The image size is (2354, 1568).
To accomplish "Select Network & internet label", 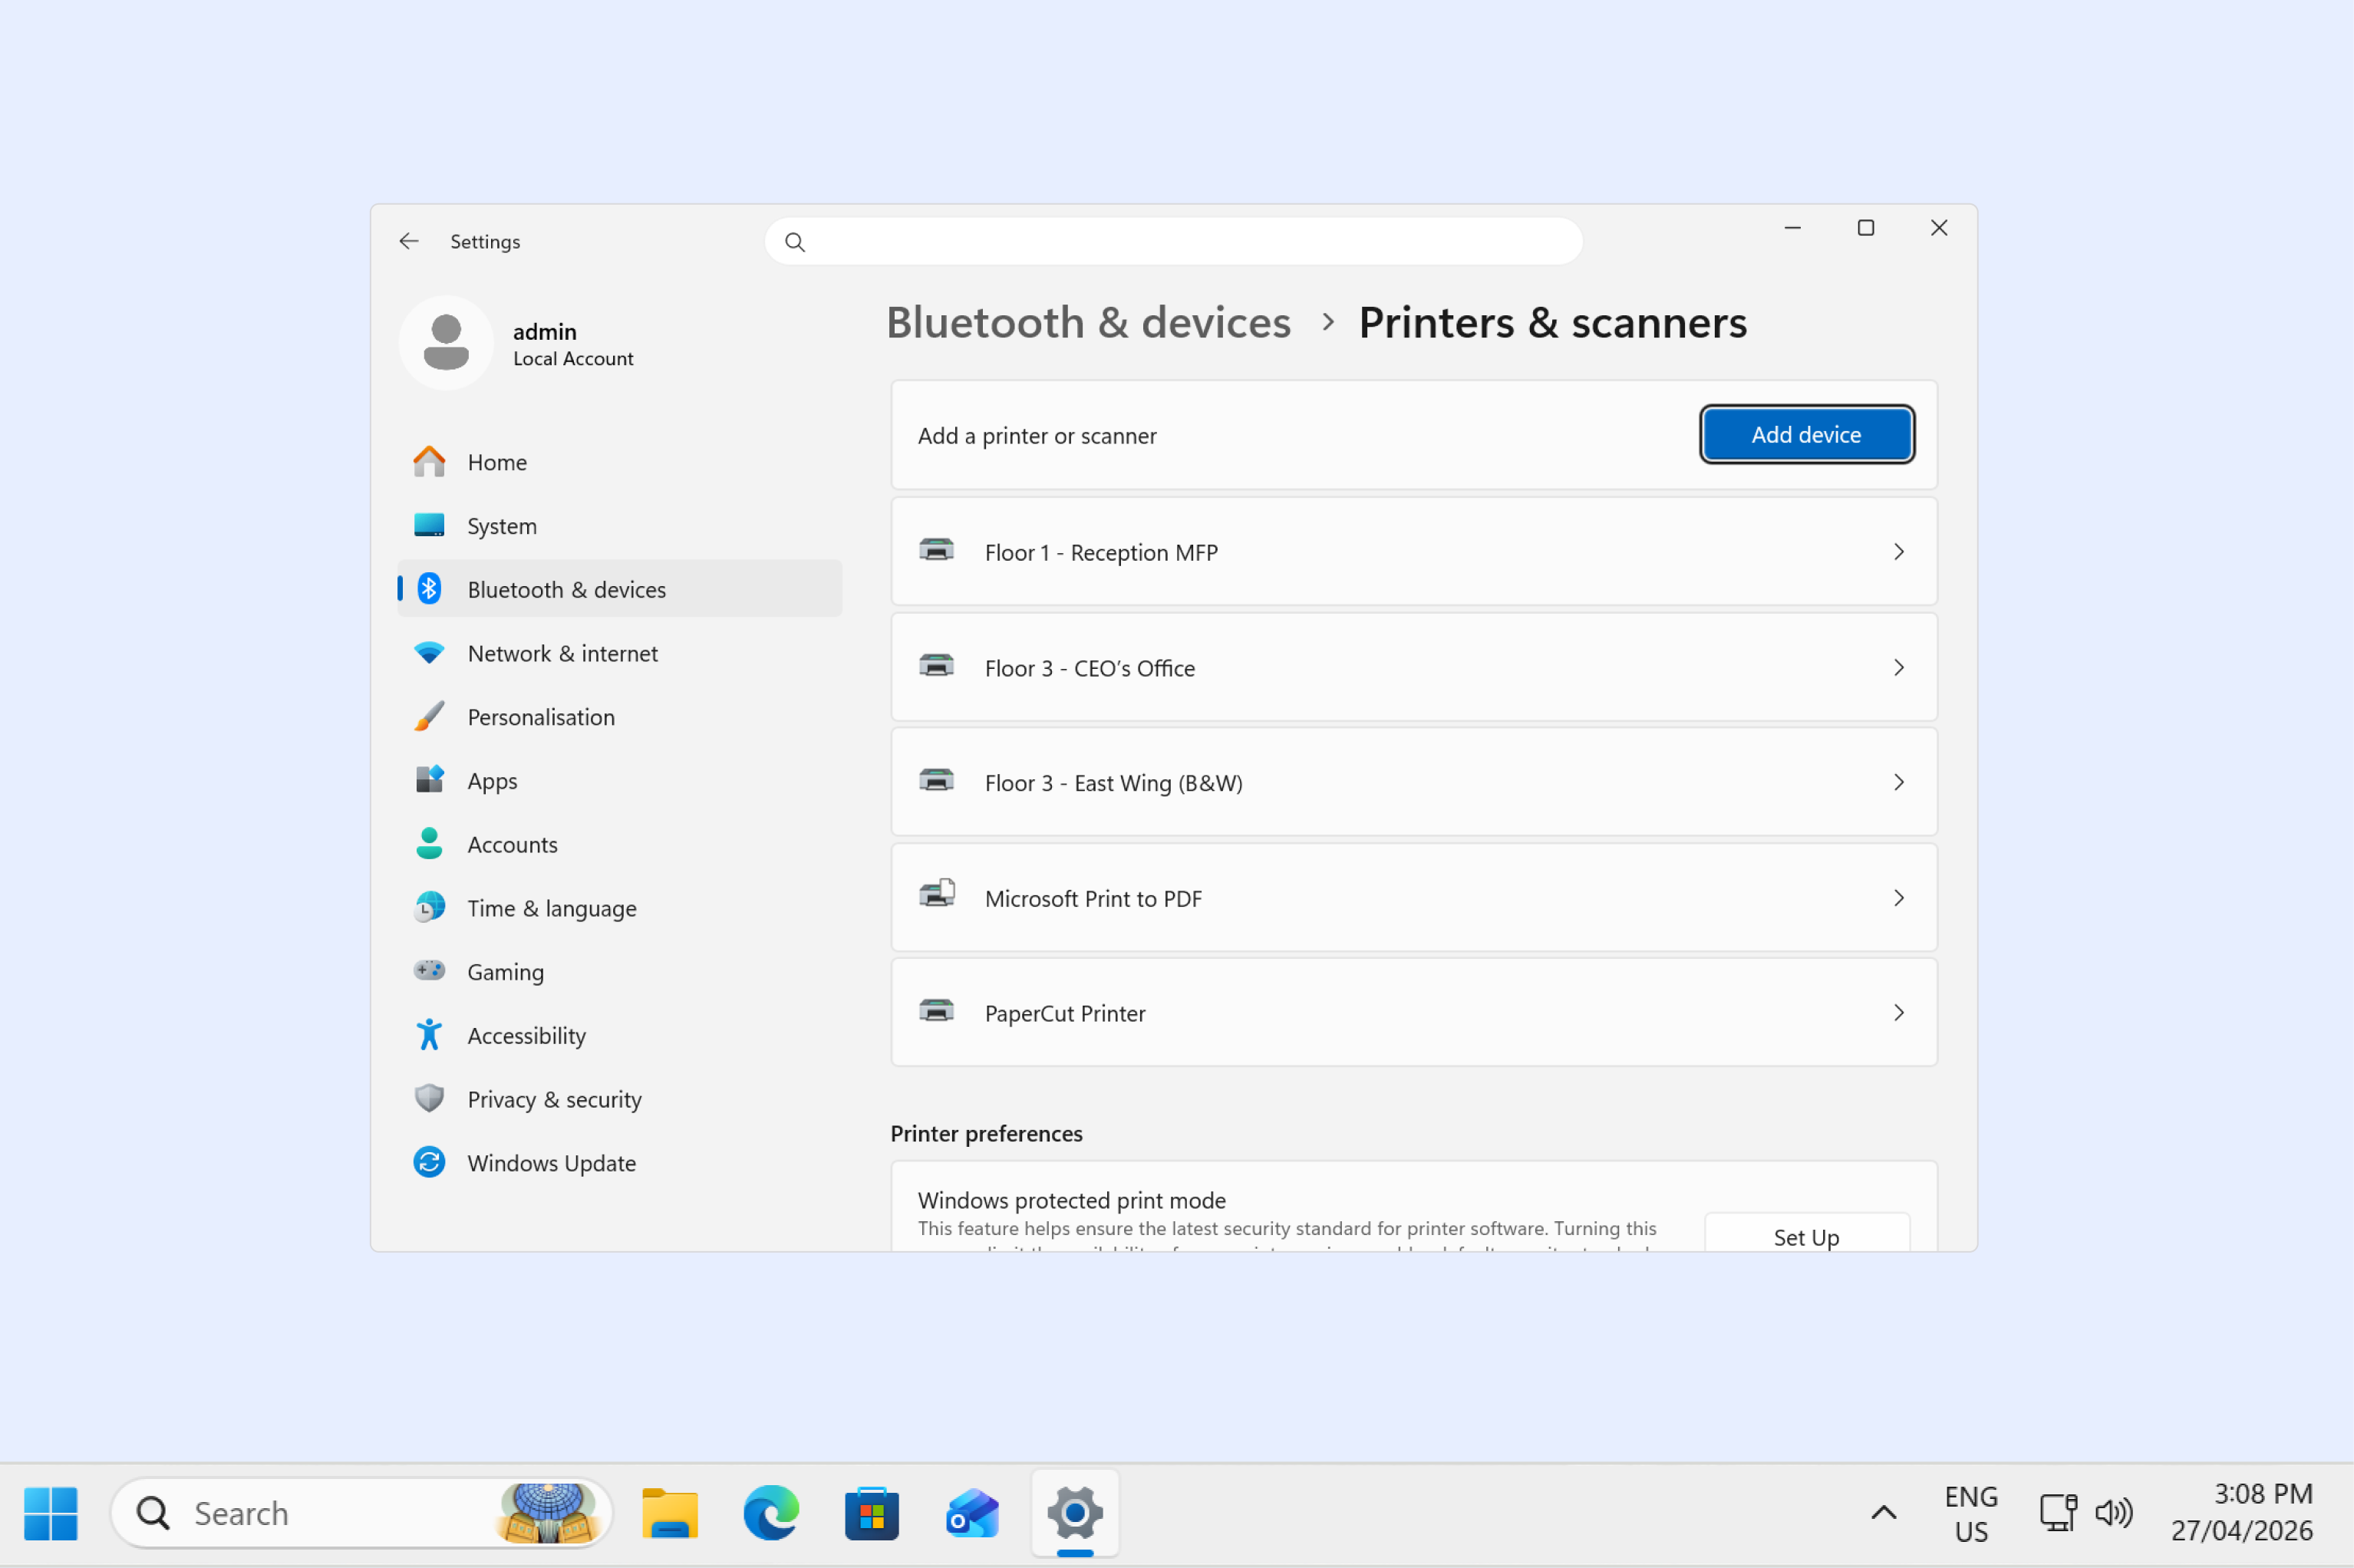I will coord(563,653).
